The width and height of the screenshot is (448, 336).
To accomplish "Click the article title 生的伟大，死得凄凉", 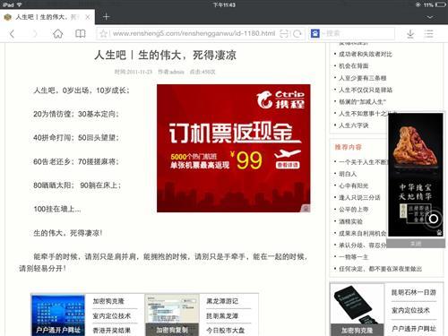I will point(165,56).
